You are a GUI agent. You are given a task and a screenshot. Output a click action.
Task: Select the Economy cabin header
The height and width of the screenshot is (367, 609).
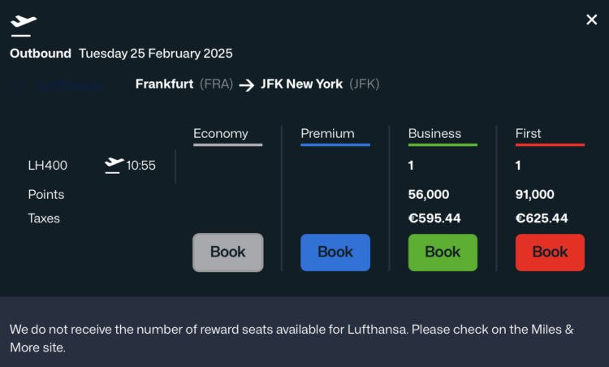click(x=221, y=134)
